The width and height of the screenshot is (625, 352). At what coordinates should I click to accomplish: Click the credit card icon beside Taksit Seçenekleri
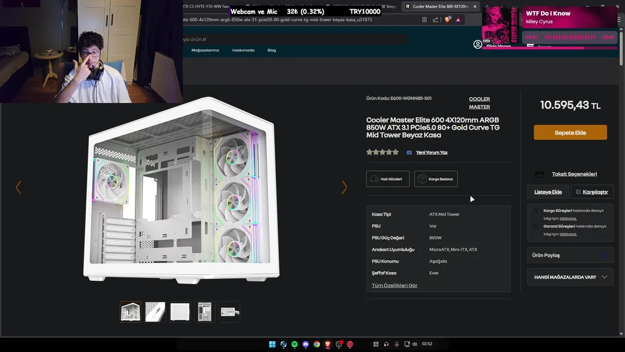[540, 174]
